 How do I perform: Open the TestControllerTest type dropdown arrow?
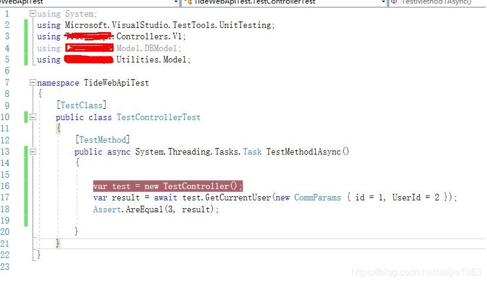(384, 2)
